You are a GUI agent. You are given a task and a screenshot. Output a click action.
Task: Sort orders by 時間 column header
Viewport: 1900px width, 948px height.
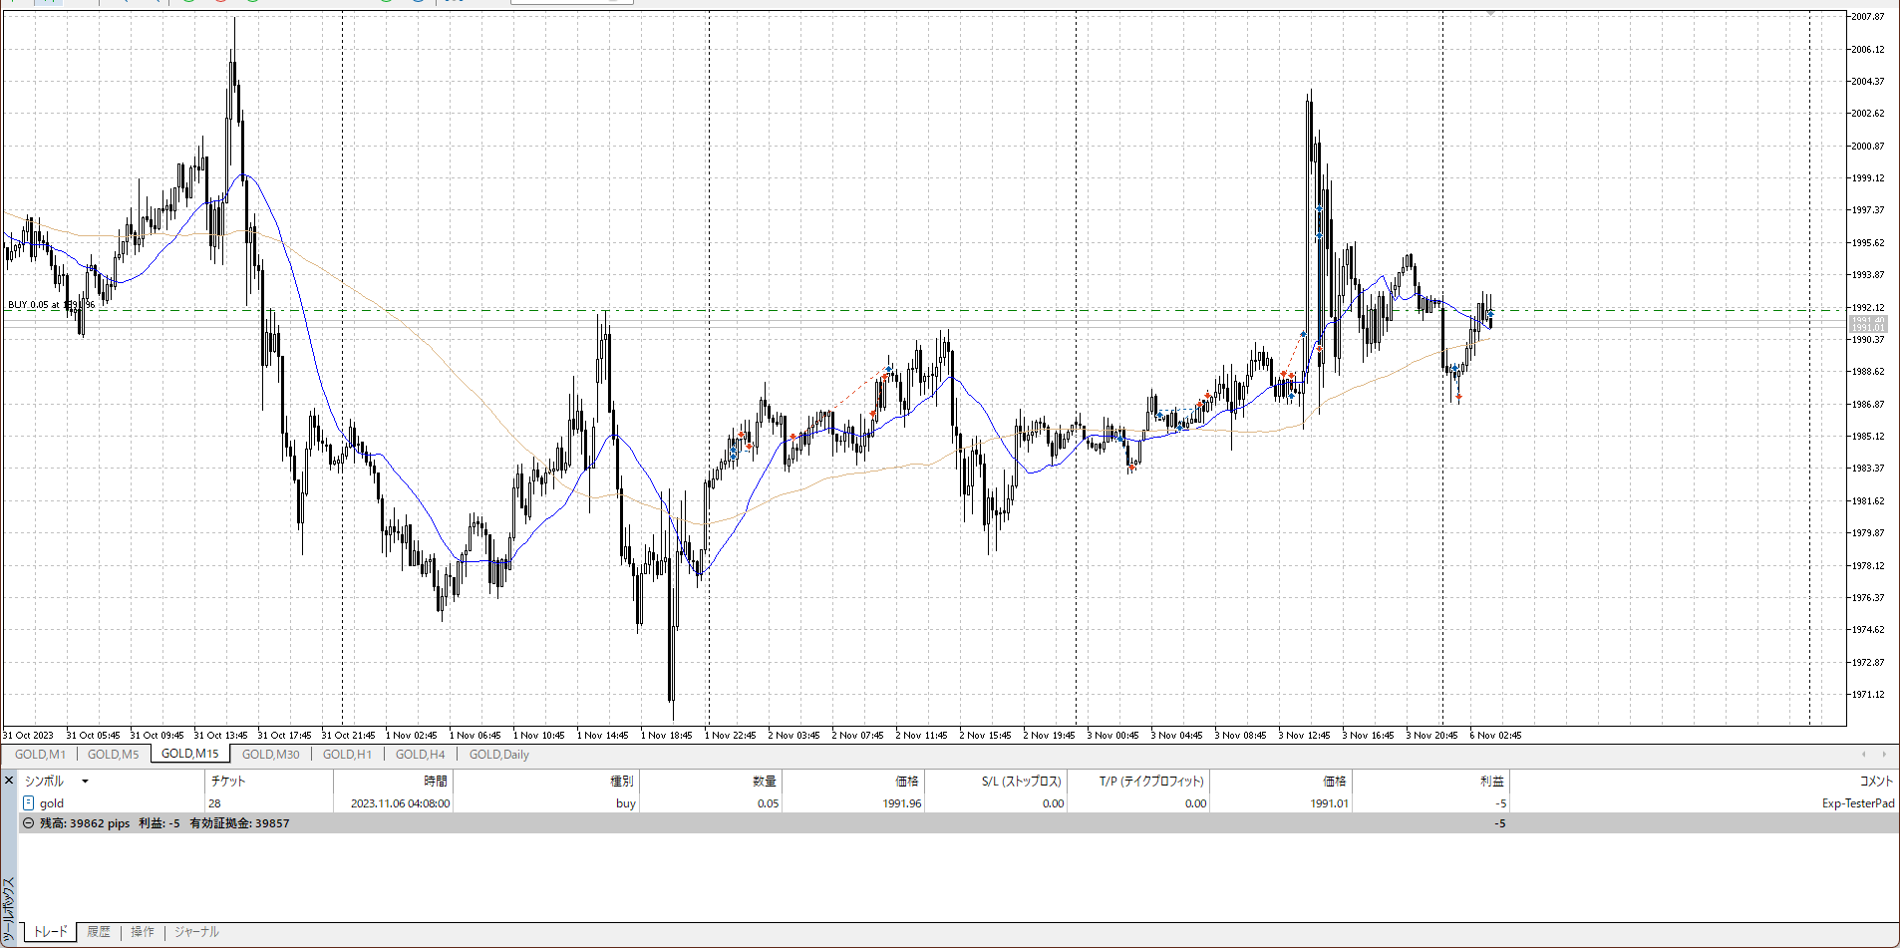point(436,782)
